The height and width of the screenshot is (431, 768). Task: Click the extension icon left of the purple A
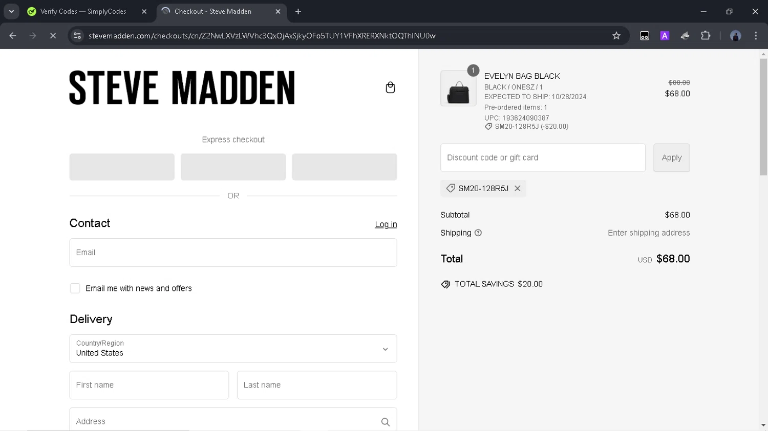645,36
